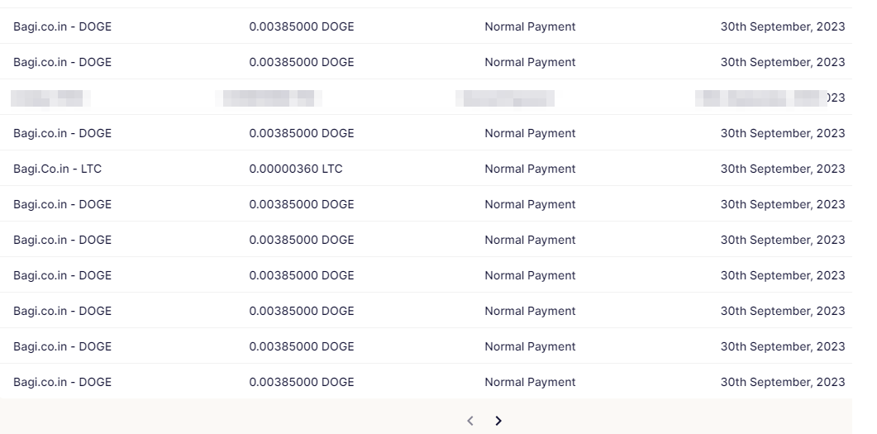Click Normal Payment in the top row

point(530,26)
